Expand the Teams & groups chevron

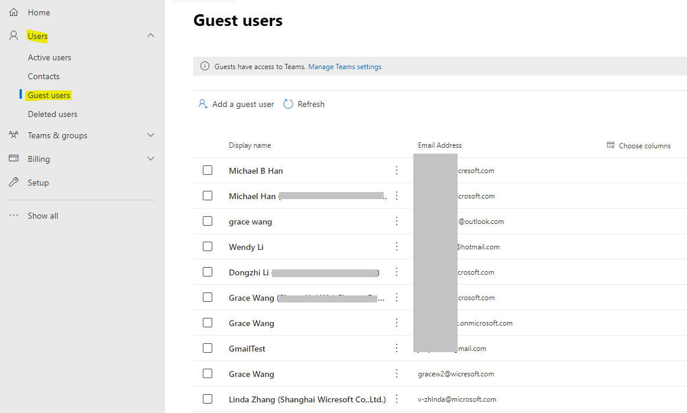(151, 135)
